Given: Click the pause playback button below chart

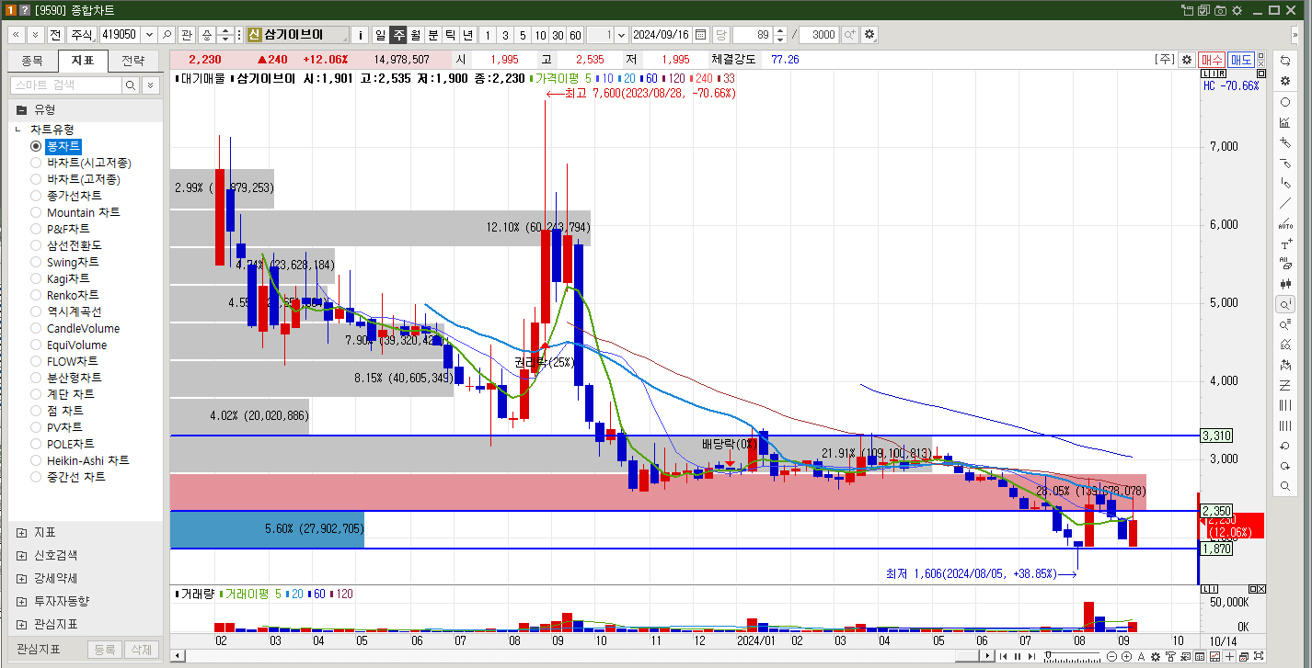Looking at the screenshot, I should [1018, 656].
